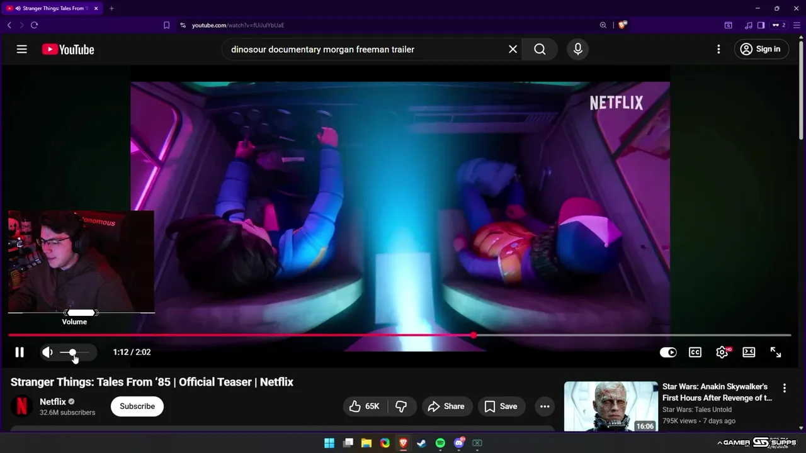Mute the video with the speaker icon
The image size is (806, 453).
pos(47,352)
